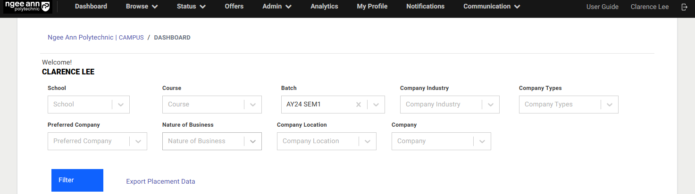Open the Preferred Company dropdown
The image size is (695, 194).
pos(138,141)
